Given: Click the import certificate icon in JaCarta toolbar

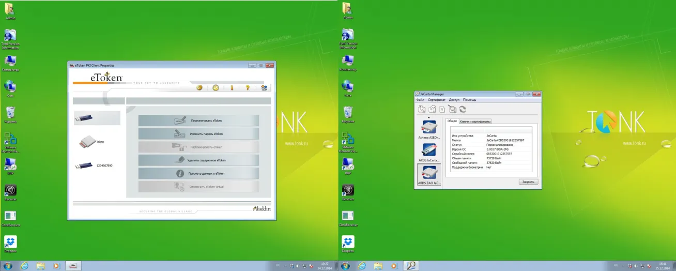Looking at the screenshot, I should click(x=422, y=109).
